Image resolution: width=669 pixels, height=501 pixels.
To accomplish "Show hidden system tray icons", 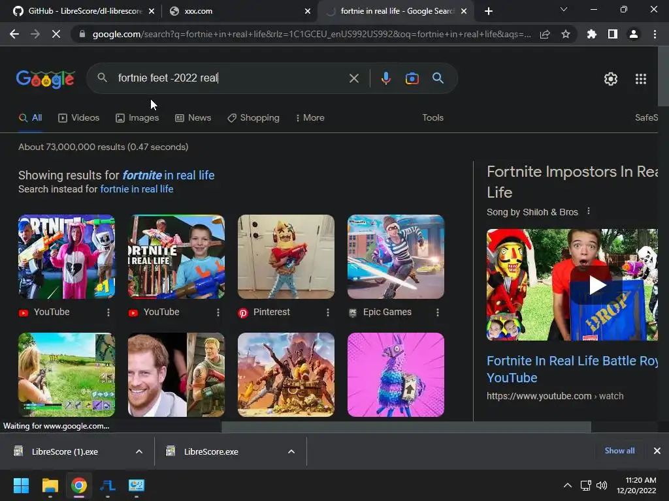I will (568, 485).
